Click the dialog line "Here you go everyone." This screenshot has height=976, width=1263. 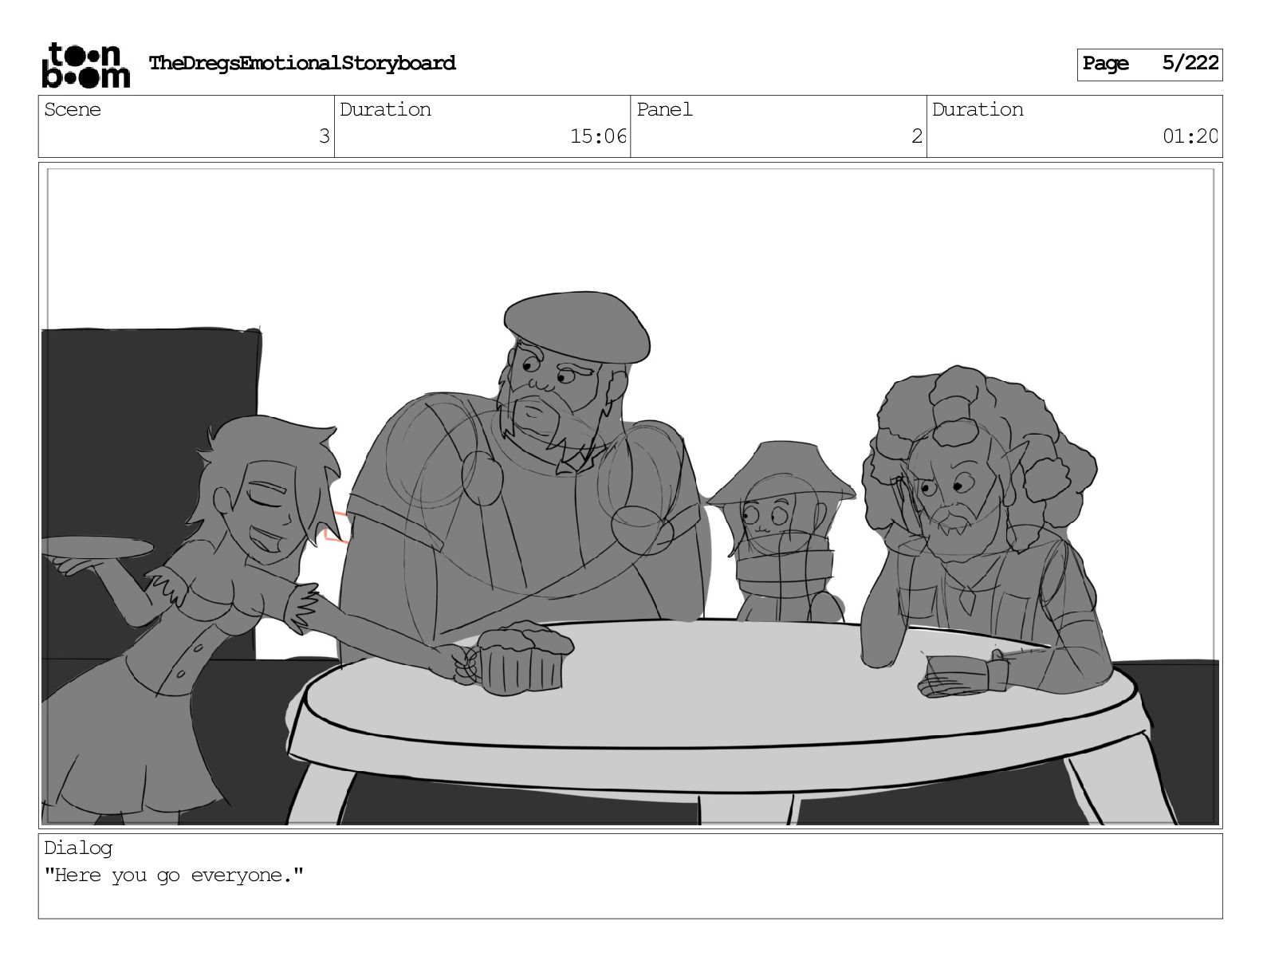[174, 876]
